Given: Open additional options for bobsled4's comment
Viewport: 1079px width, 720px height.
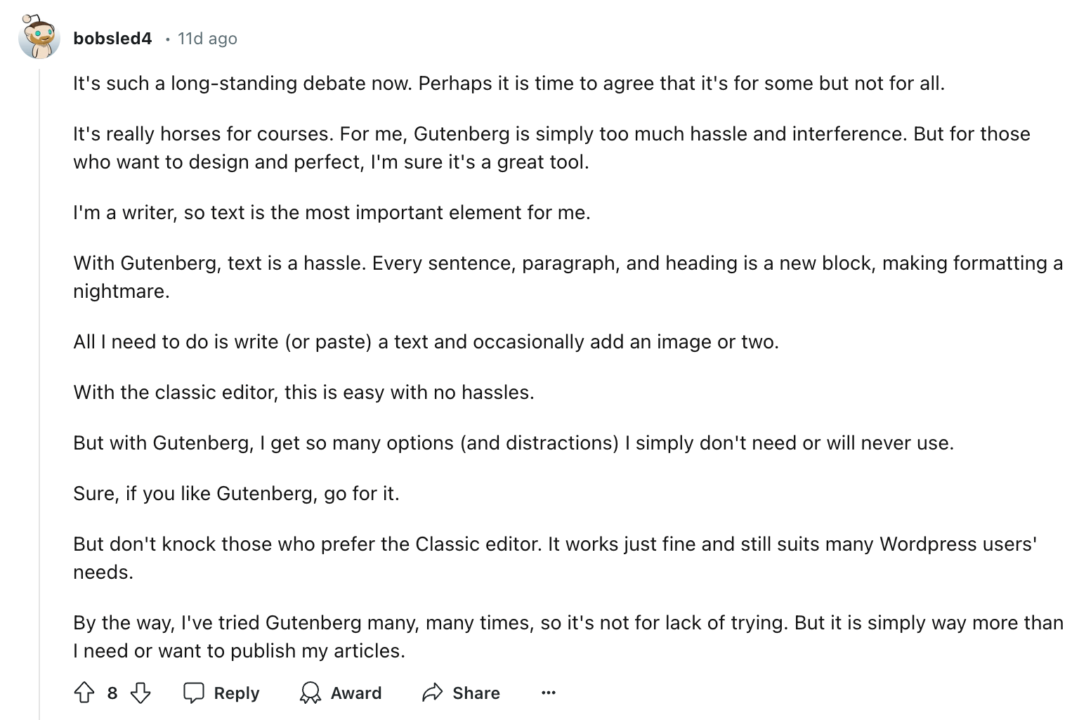Looking at the screenshot, I should click(x=549, y=693).
